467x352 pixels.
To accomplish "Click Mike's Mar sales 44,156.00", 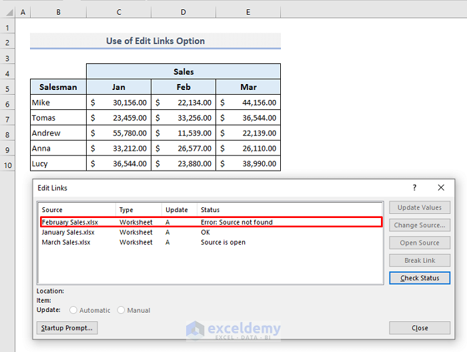I will (x=248, y=103).
